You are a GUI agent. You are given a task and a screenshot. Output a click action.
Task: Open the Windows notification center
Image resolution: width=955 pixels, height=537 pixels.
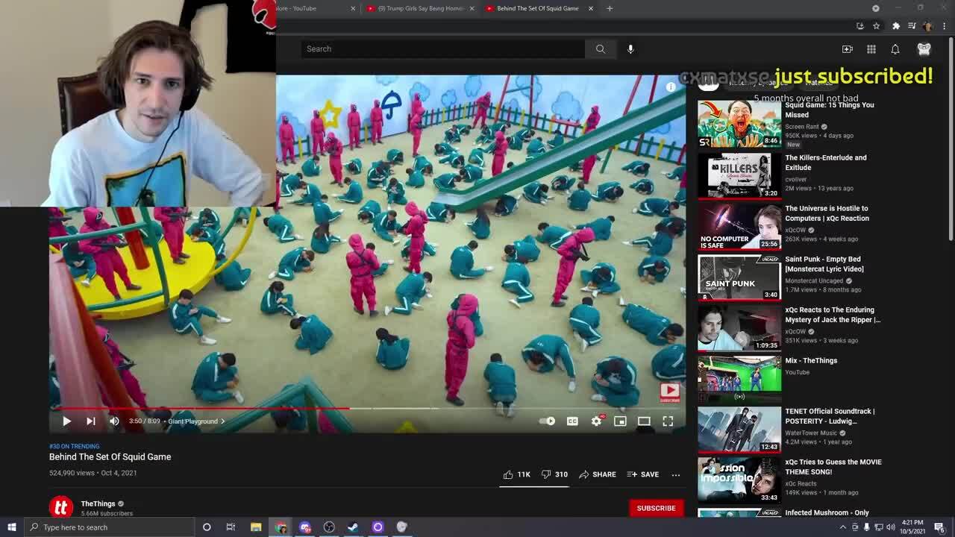tap(939, 527)
